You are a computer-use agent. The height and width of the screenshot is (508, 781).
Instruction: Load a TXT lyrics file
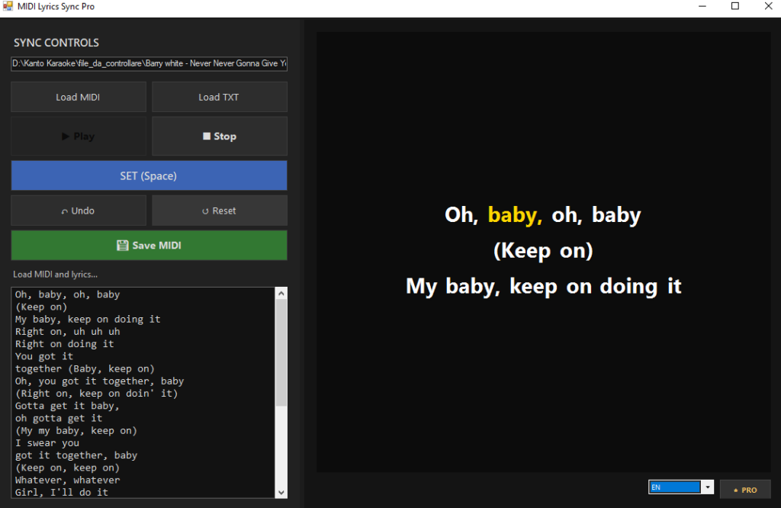(x=220, y=97)
